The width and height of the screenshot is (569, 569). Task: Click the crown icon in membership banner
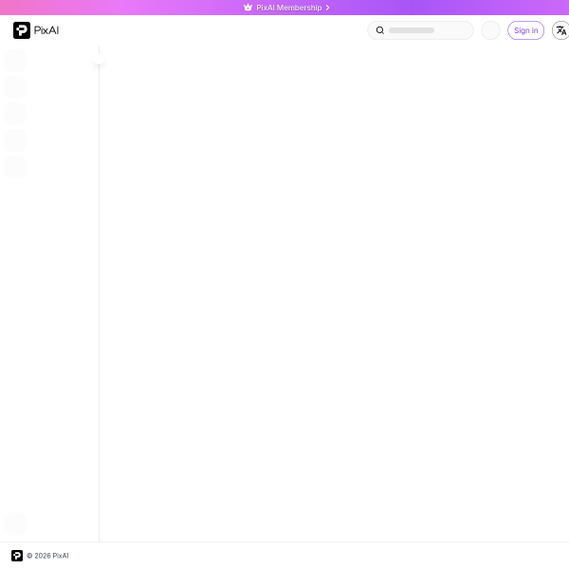pos(248,8)
